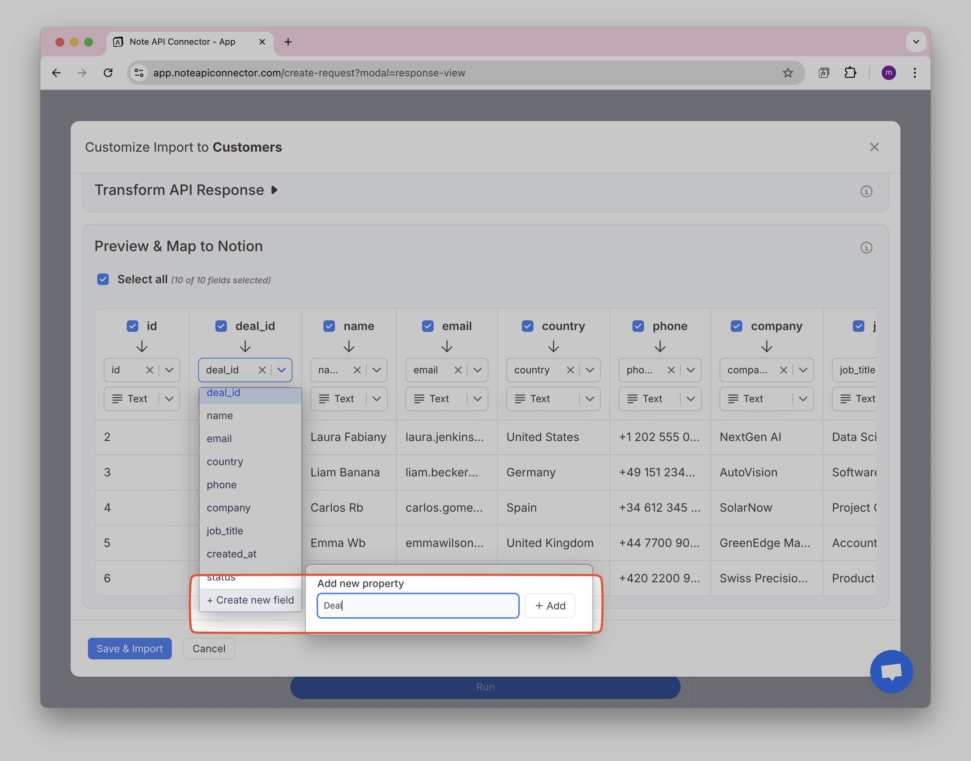Viewport: 971px width, 761px height.
Task: Select job_title from the field list
Action: coord(225,531)
